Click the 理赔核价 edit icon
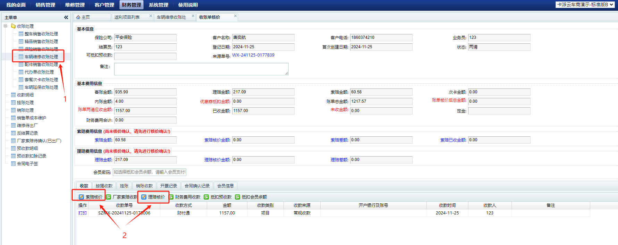 click(144, 197)
